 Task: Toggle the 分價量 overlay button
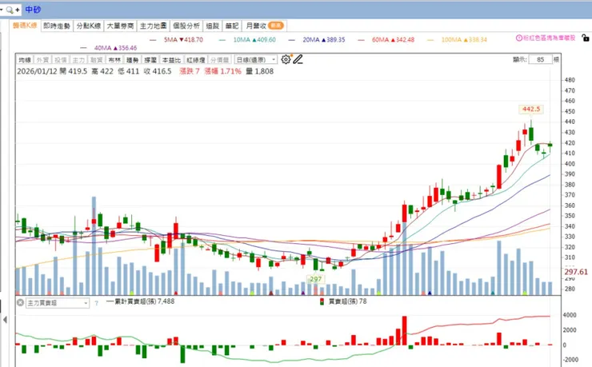click(219, 60)
